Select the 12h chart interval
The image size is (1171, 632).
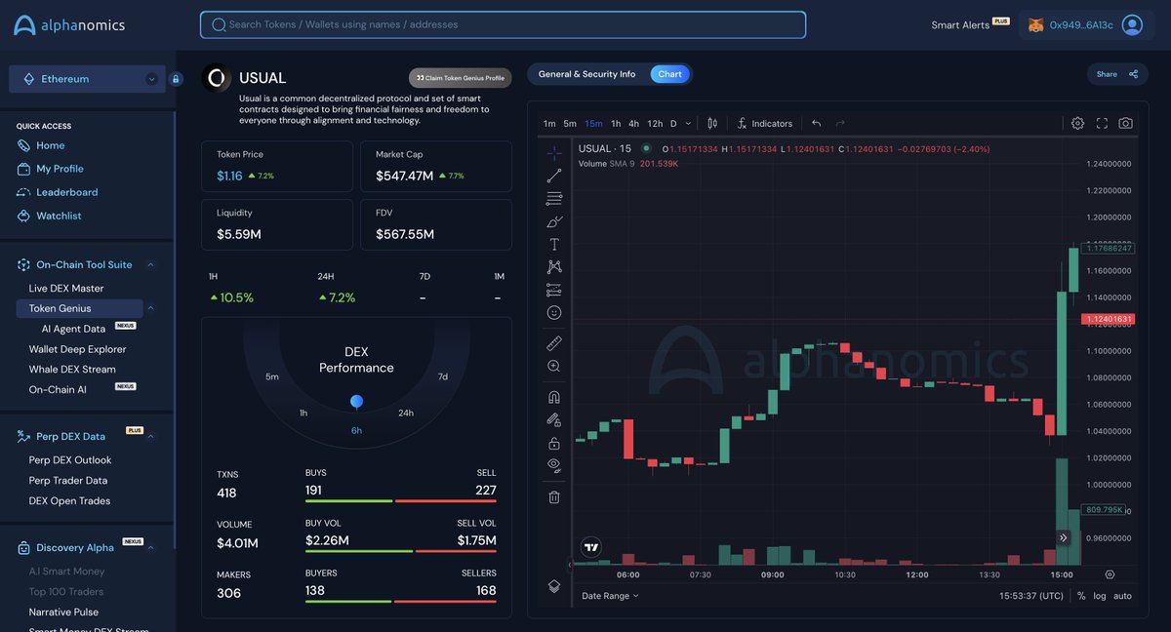point(655,124)
